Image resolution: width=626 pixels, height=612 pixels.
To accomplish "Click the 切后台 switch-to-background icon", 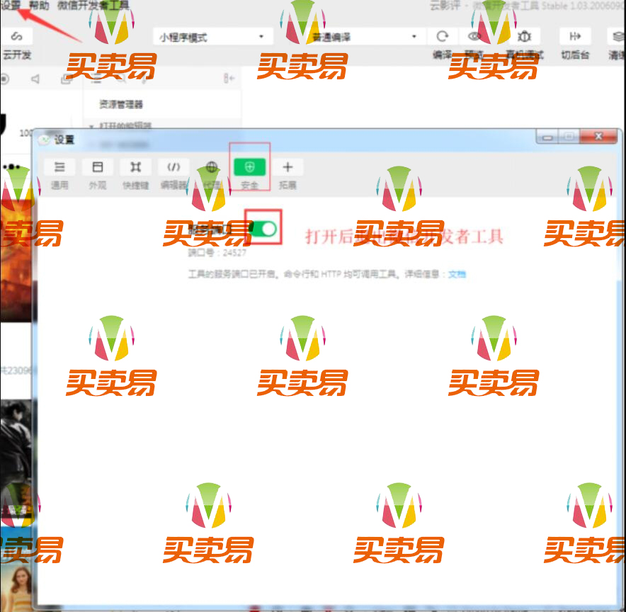I will pos(575,36).
